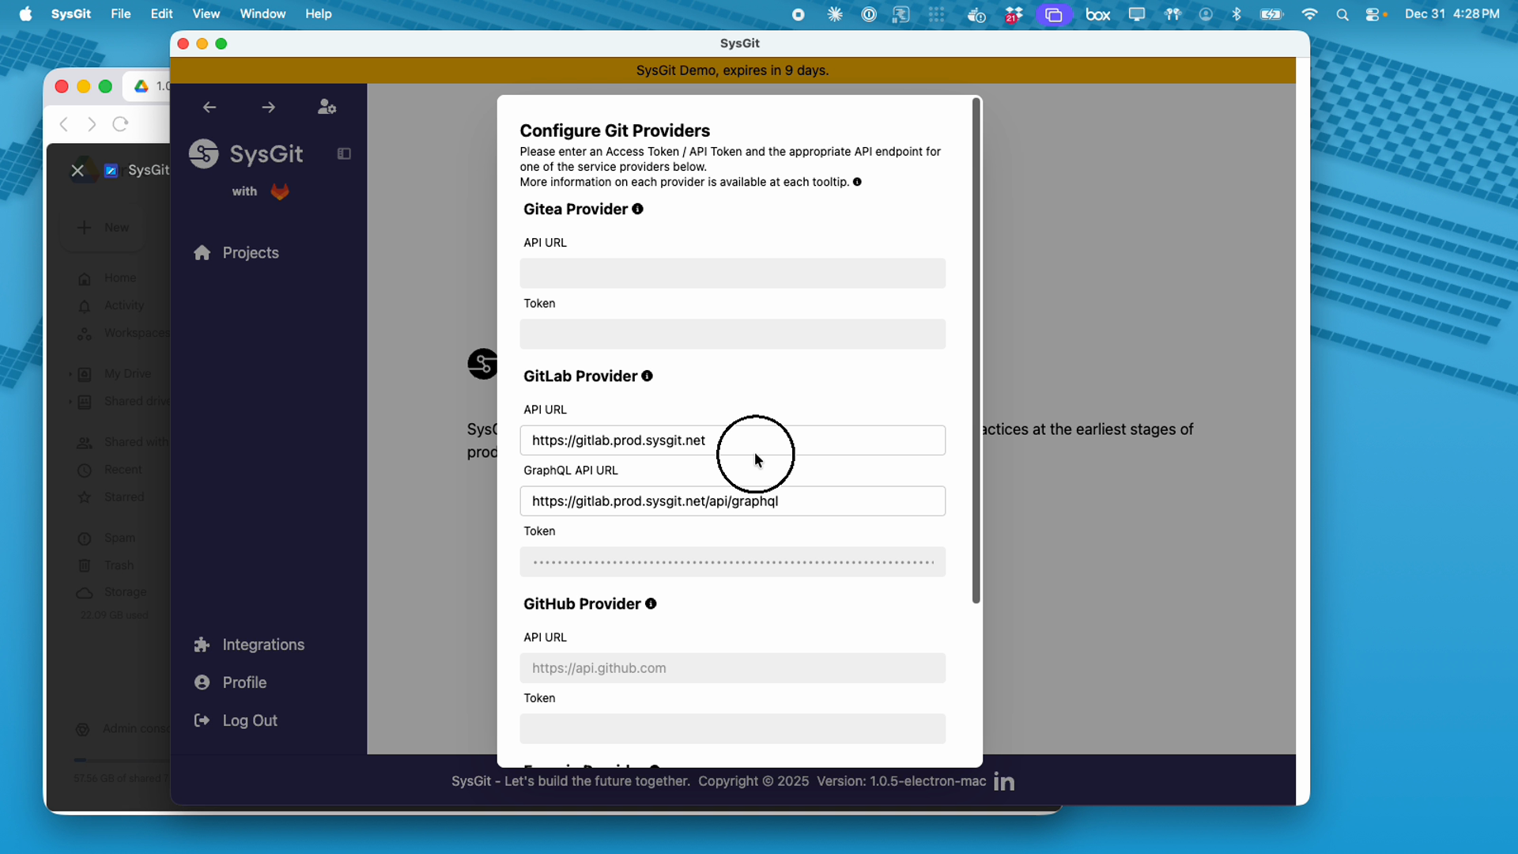Click the back navigation arrow in SysGit

[x=210, y=107]
